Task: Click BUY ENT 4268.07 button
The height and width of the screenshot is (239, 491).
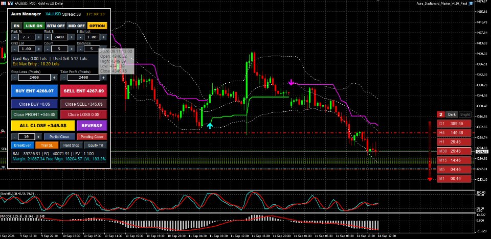Action: (34, 91)
